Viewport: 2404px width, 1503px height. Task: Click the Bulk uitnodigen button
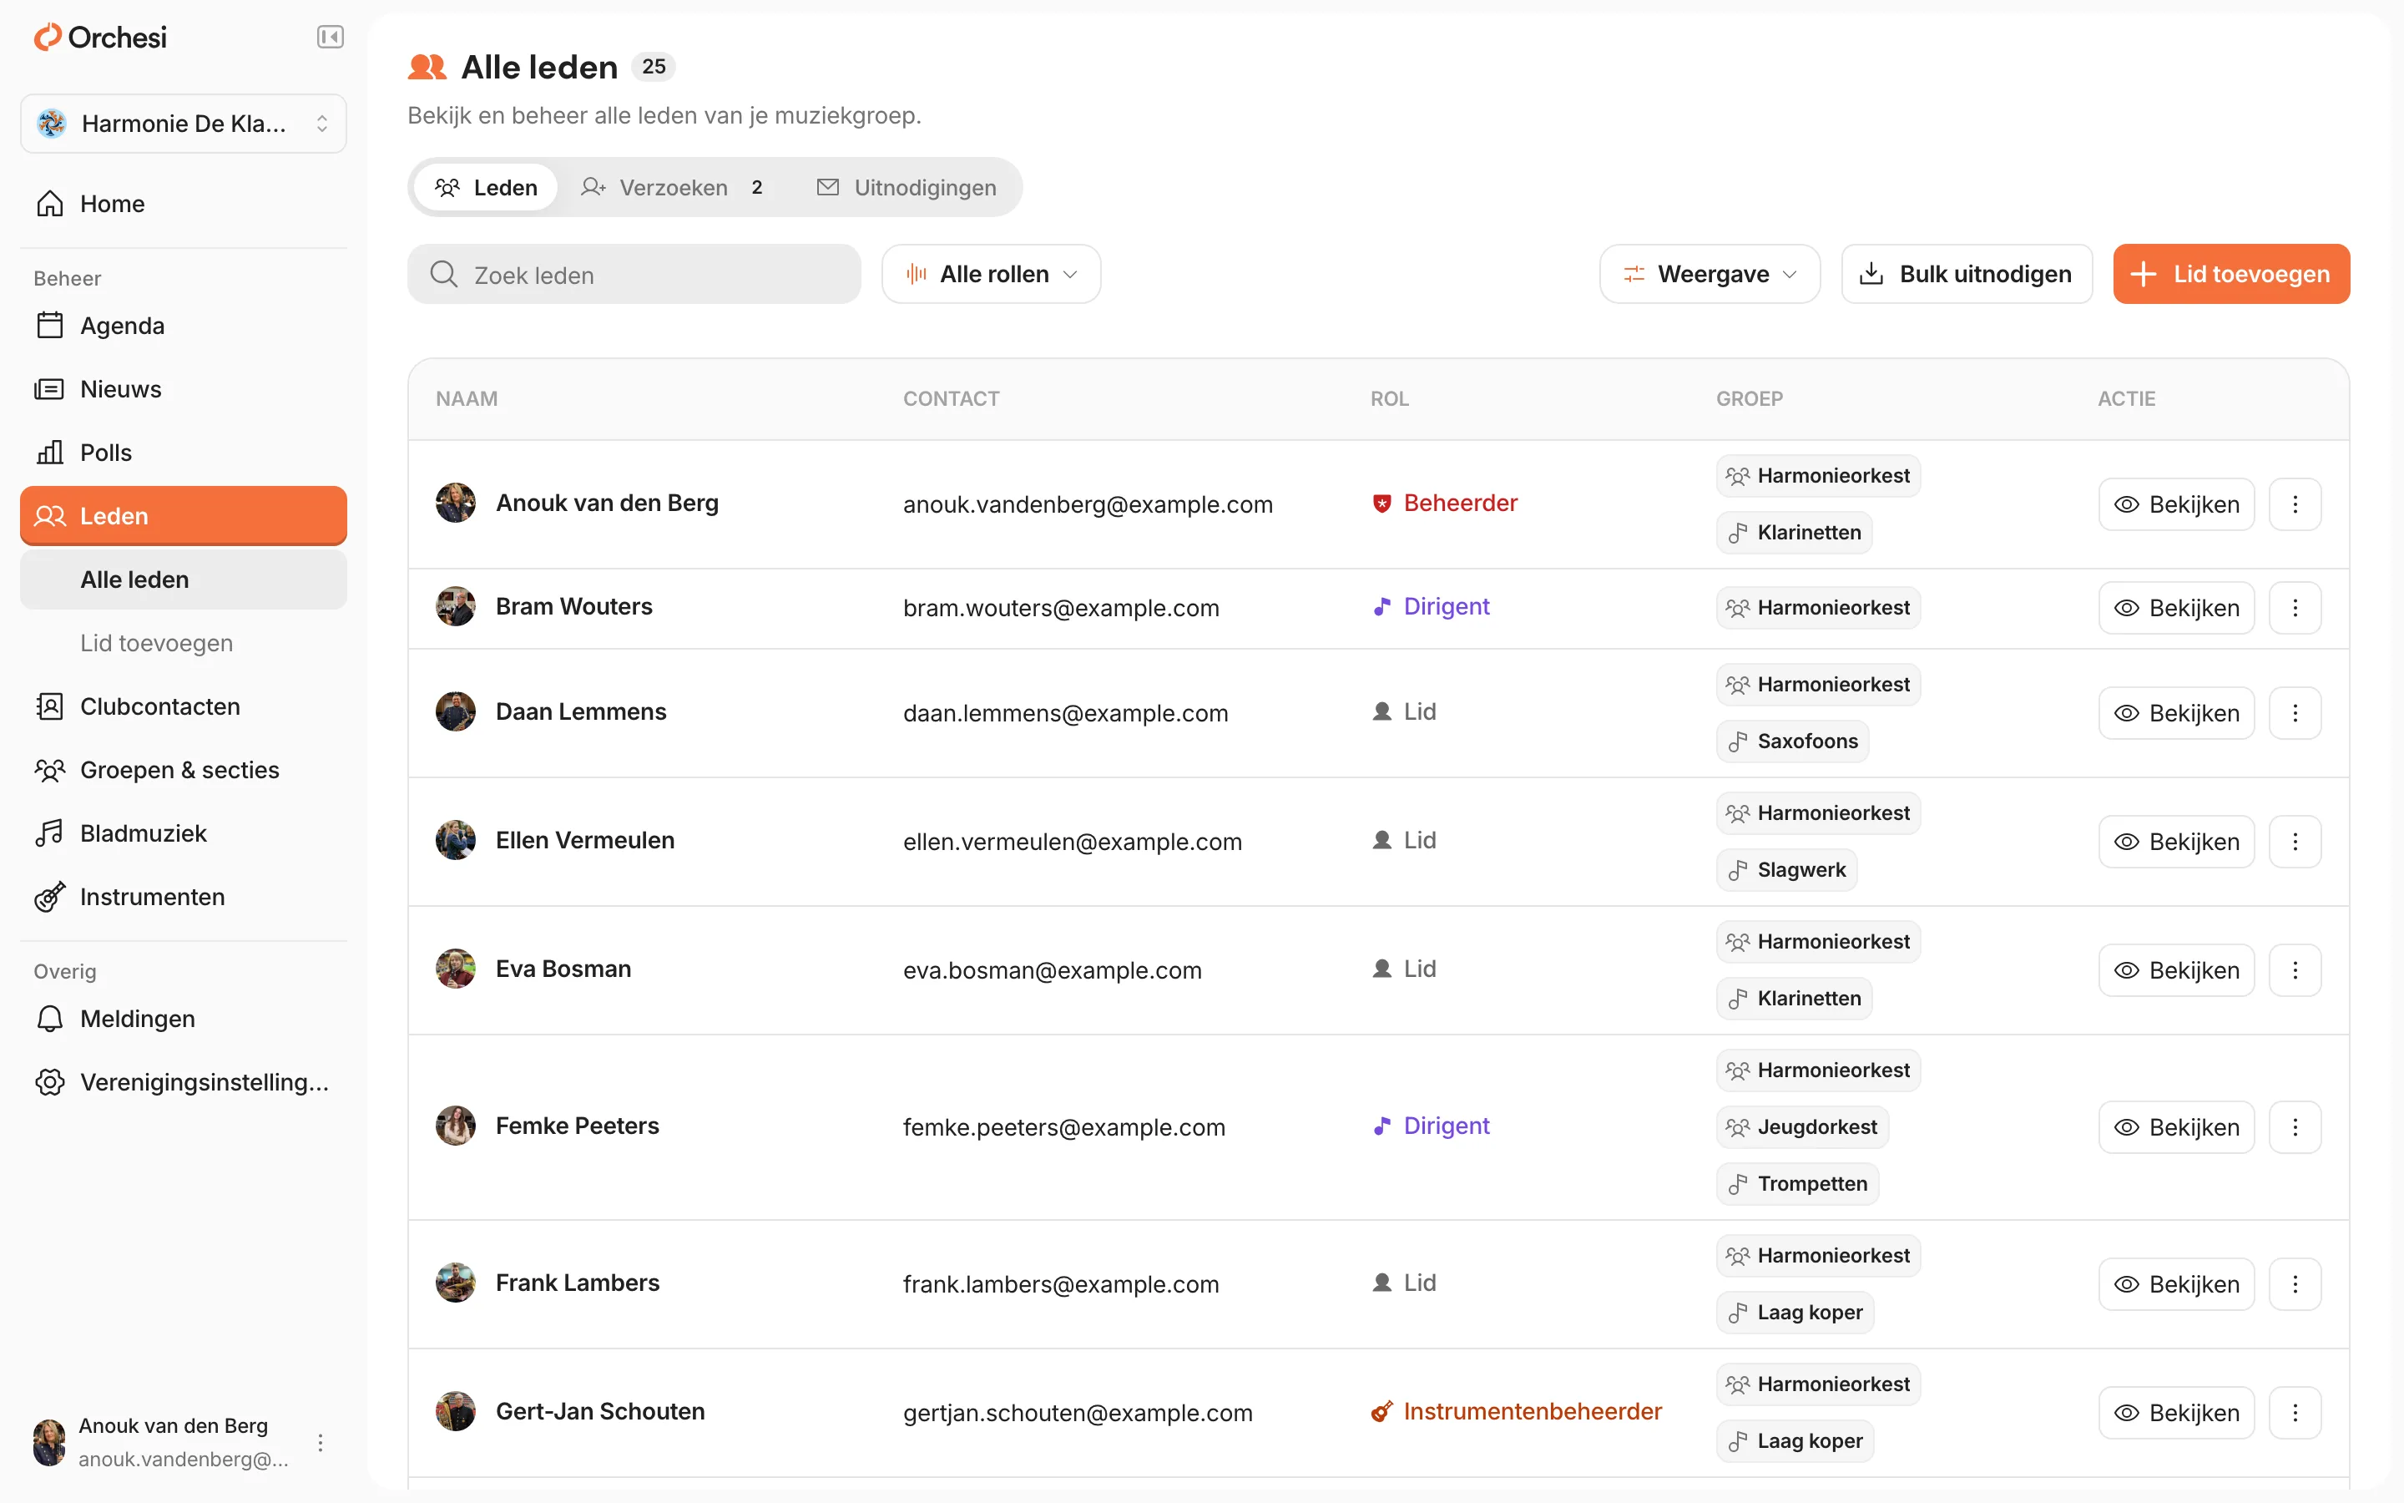(1967, 275)
